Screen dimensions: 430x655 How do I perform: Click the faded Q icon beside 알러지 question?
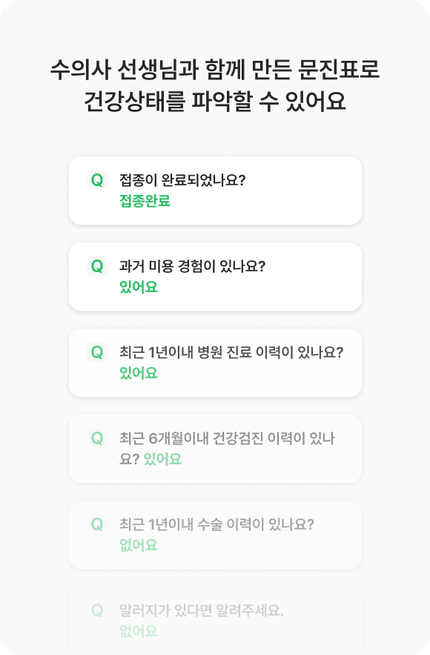(97, 610)
